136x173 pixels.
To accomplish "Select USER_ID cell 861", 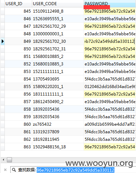I will point(18,132).
